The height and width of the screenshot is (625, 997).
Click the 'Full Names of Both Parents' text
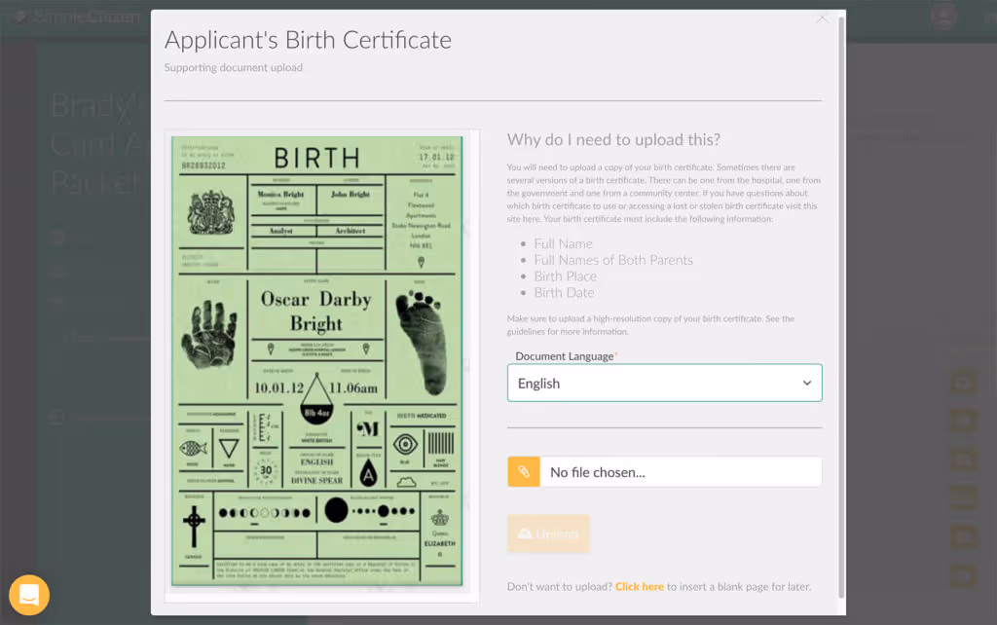[613, 260]
